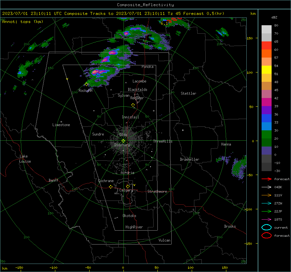Click the radar center diamond at Olds-Didsbury
The image size is (291, 272).
click(x=123, y=141)
